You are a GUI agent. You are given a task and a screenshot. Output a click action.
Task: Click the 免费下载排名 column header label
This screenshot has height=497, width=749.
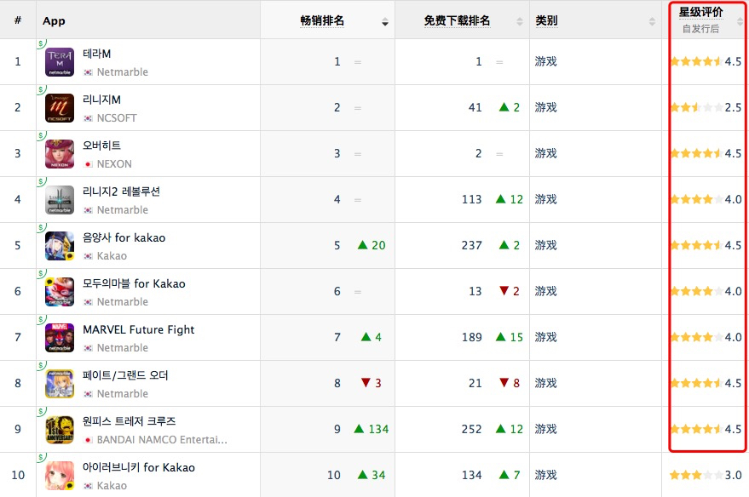coord(457,21)
